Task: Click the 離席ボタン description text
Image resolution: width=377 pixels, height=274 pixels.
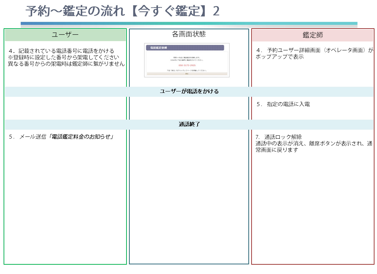Action: coord(314,146)
